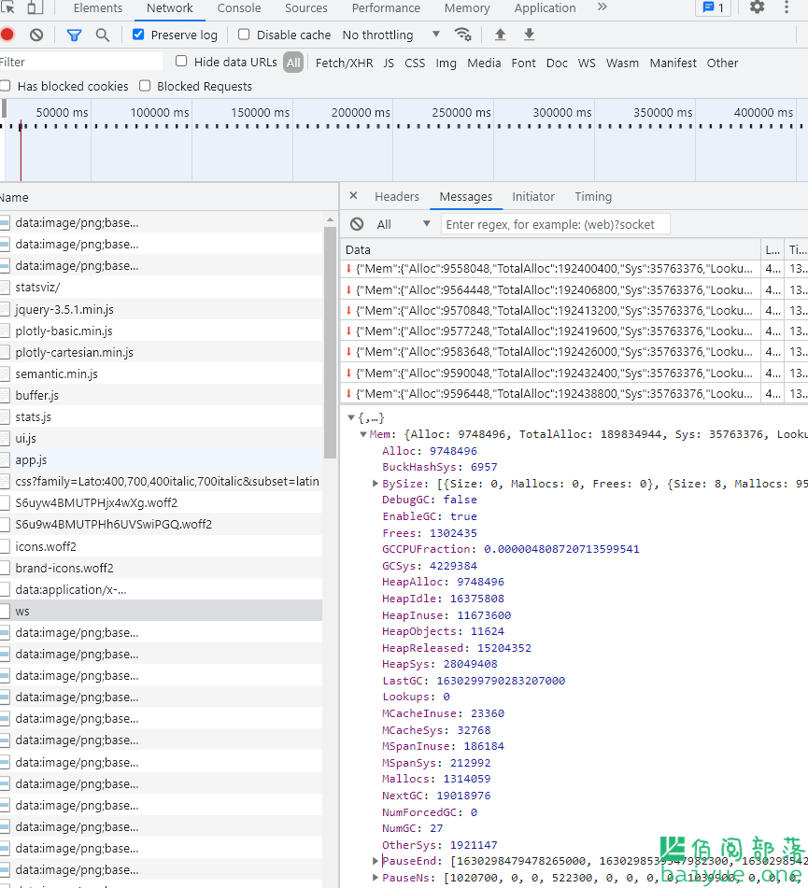Screen dimensions: 808x888
Task: Toggle Disable cache checkbox
Action: (244, 35)
